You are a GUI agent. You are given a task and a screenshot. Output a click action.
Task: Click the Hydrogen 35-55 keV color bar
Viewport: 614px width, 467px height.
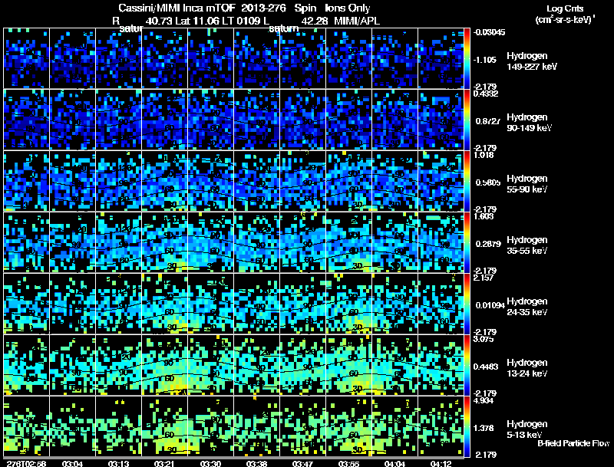467,242
